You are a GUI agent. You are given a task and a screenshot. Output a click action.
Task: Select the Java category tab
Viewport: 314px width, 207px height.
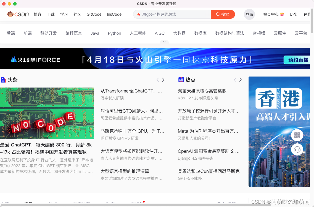(x=95, y=33)
